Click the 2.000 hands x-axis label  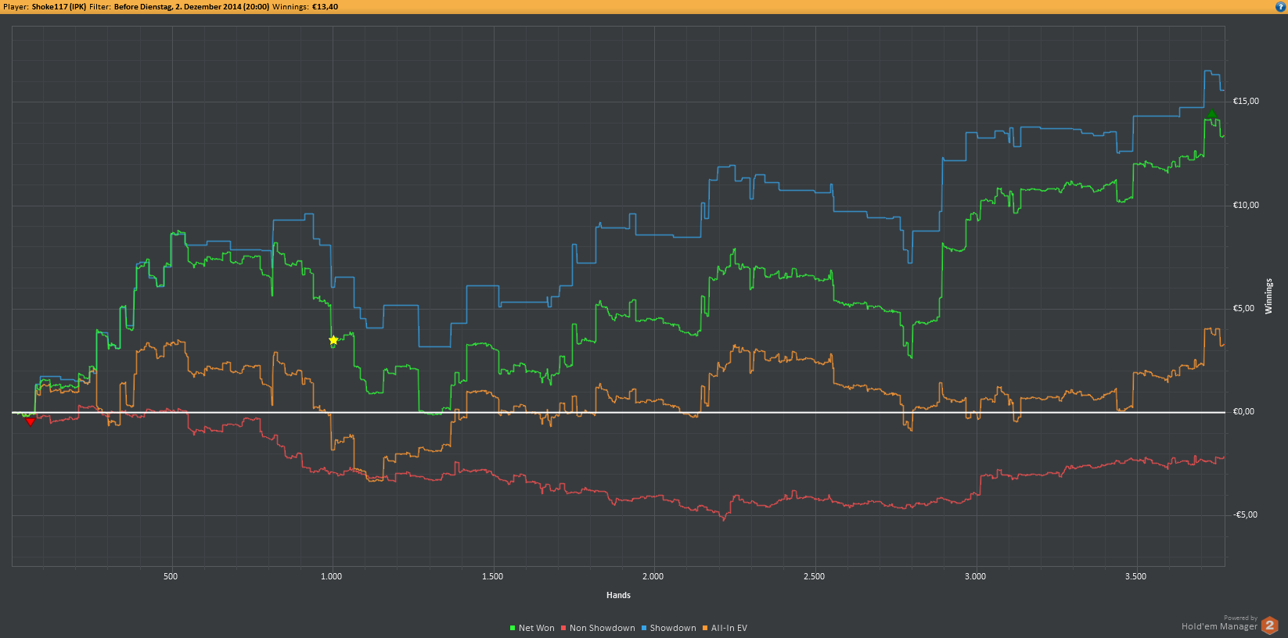pyautogui.click(x=653, y=576)
